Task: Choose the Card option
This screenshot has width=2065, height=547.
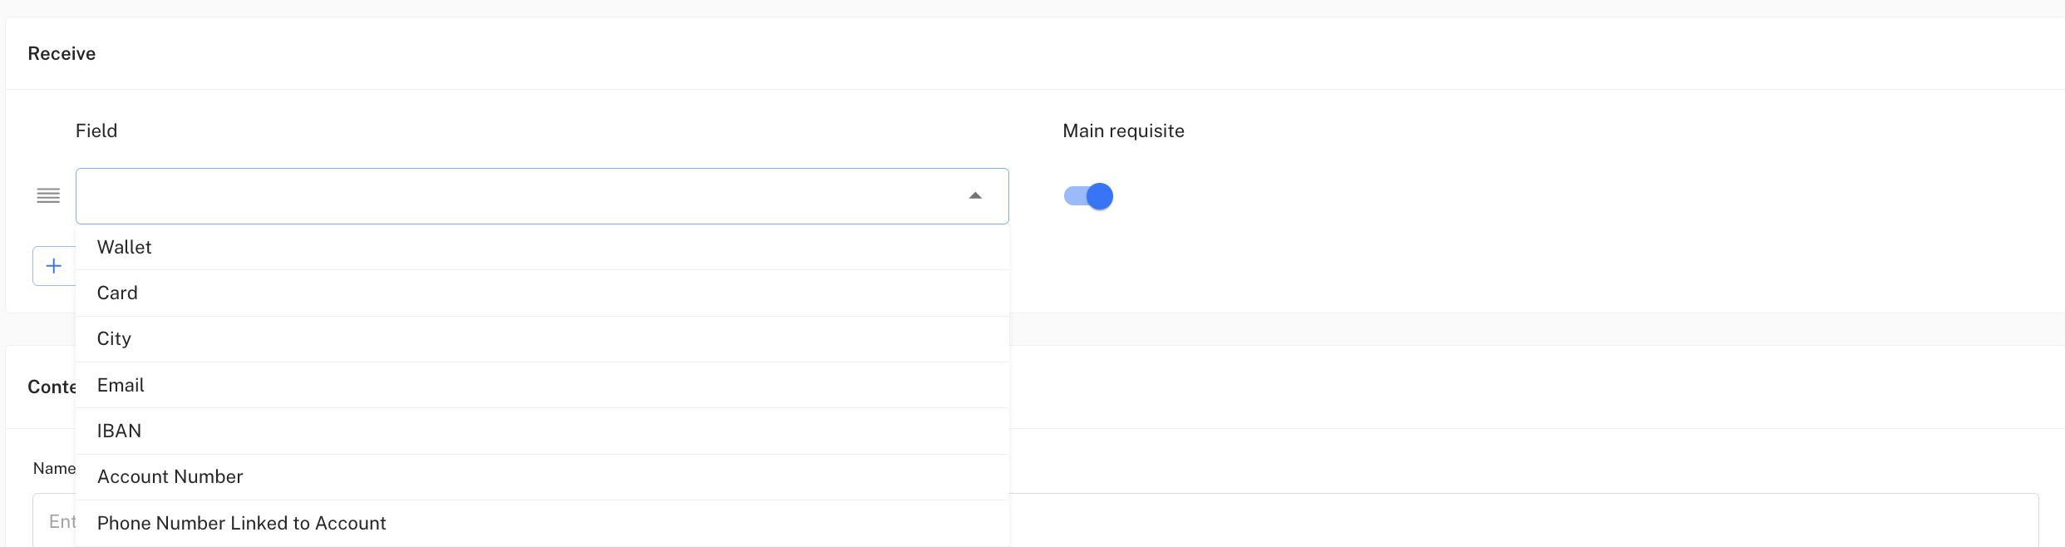Action: (117, 293)
